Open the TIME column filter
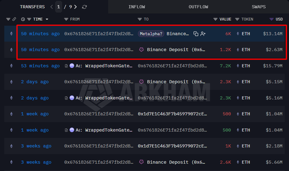The width and height of the screenshot is (289, 171). click(x=29, y=19)
